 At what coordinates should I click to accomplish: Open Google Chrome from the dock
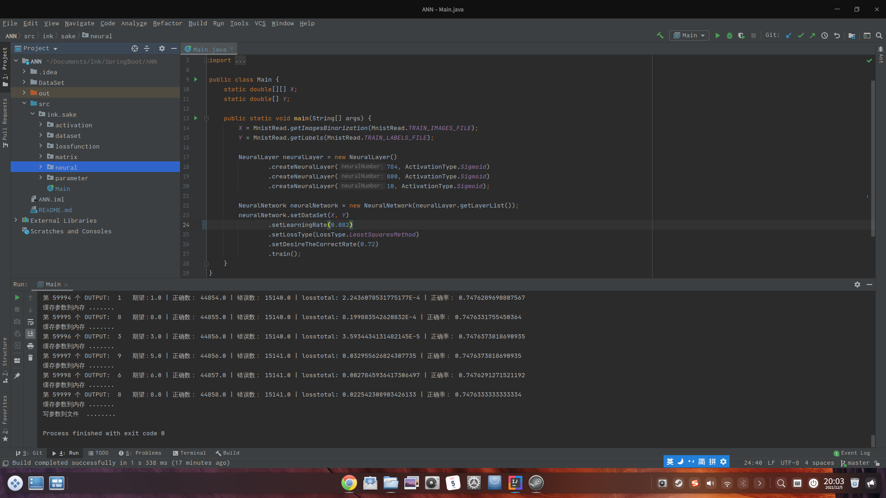pyautogui.click(x=349, y=483)
